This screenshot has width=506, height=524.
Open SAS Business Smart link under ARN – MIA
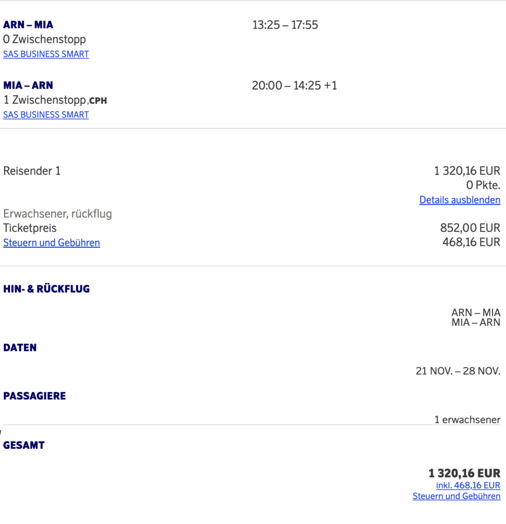point(46,54)
